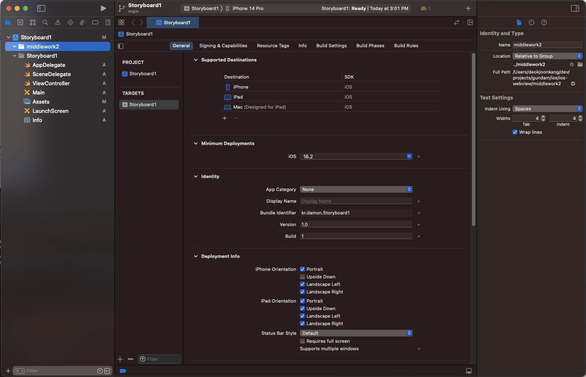This screenshot has height=377, width=586.
Task: Click the Display Name input field
Action: [356, 201]
